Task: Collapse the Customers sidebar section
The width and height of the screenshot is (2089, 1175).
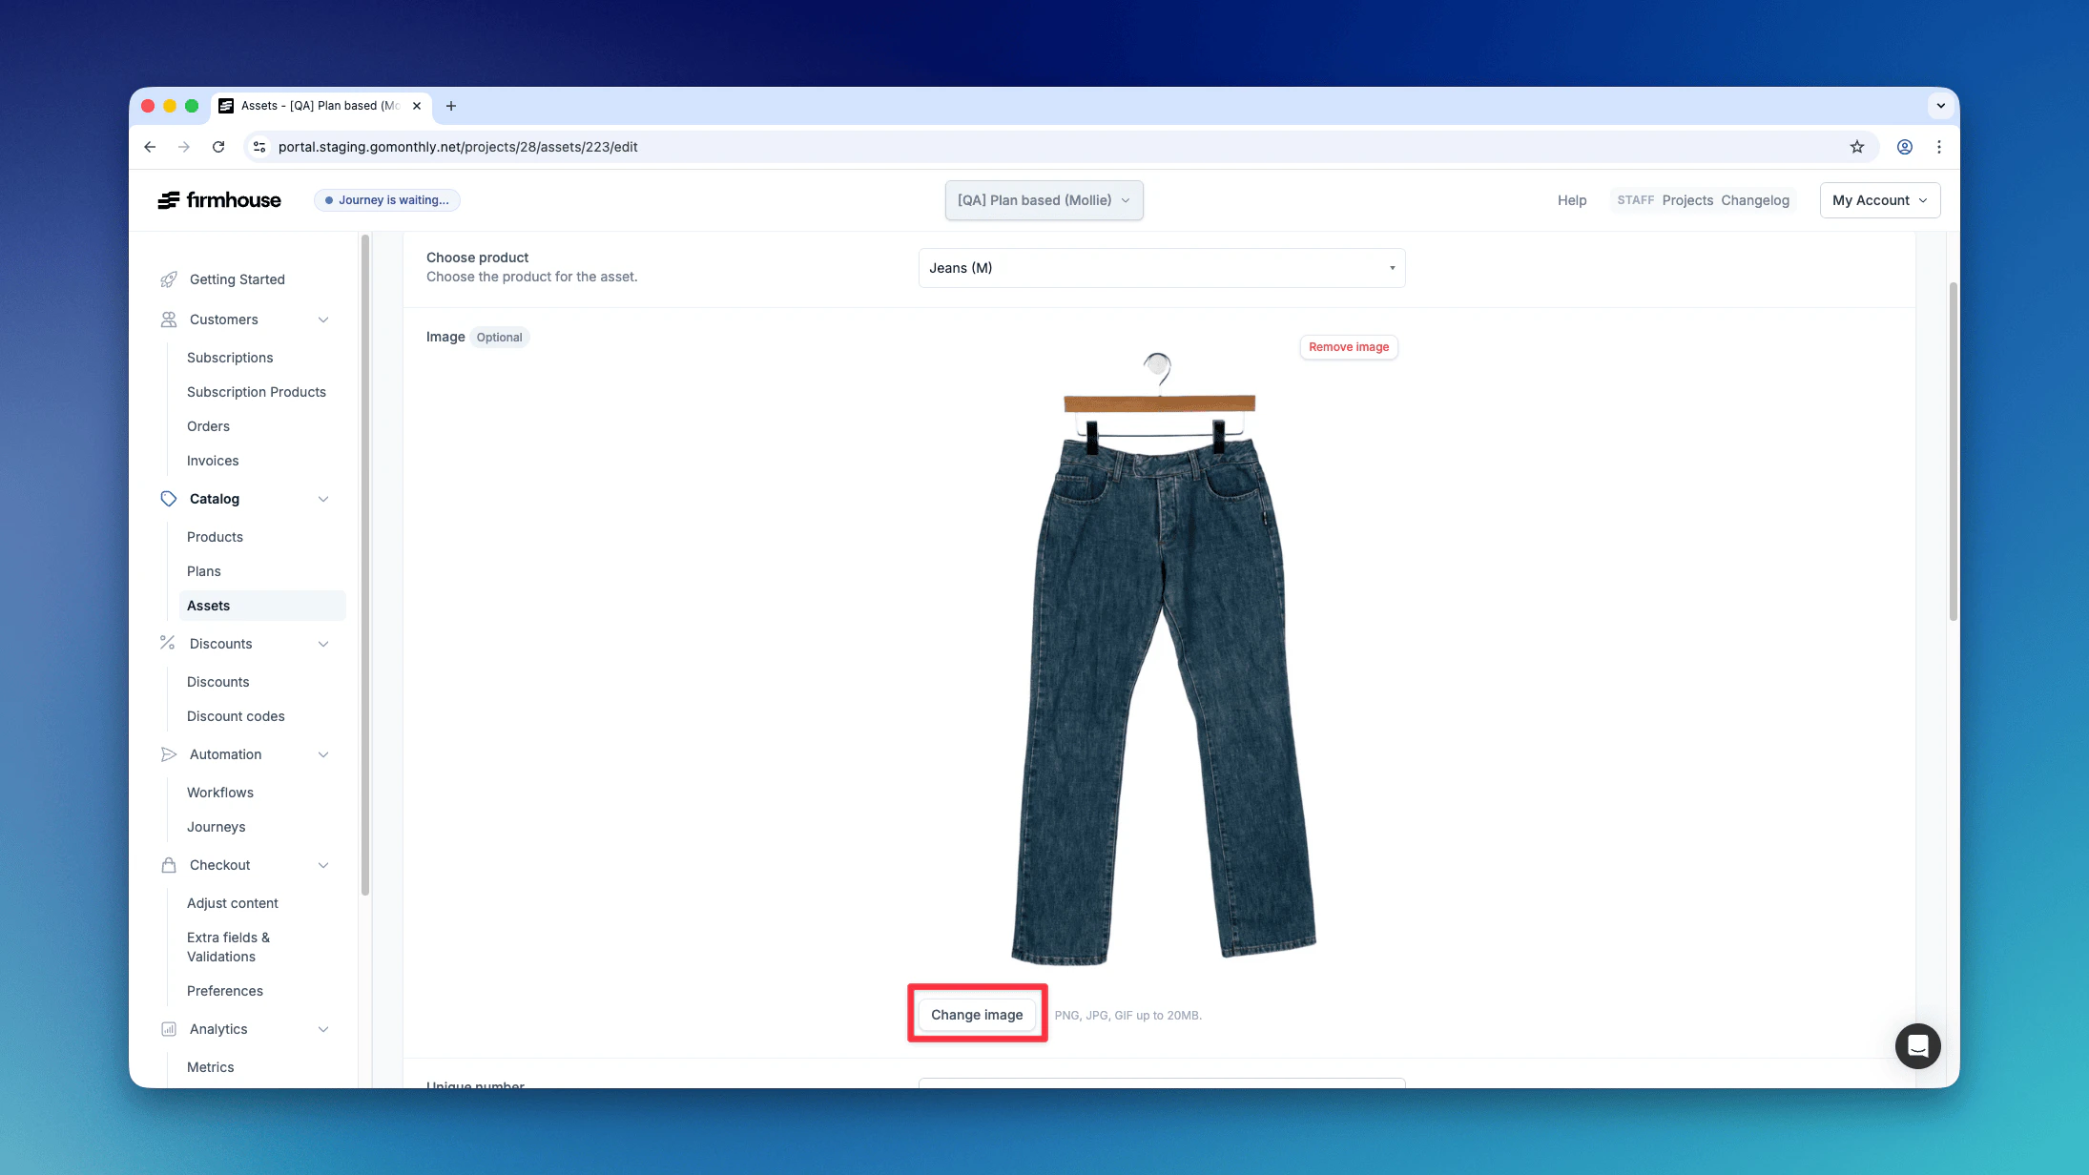Action: coord(323,320)
